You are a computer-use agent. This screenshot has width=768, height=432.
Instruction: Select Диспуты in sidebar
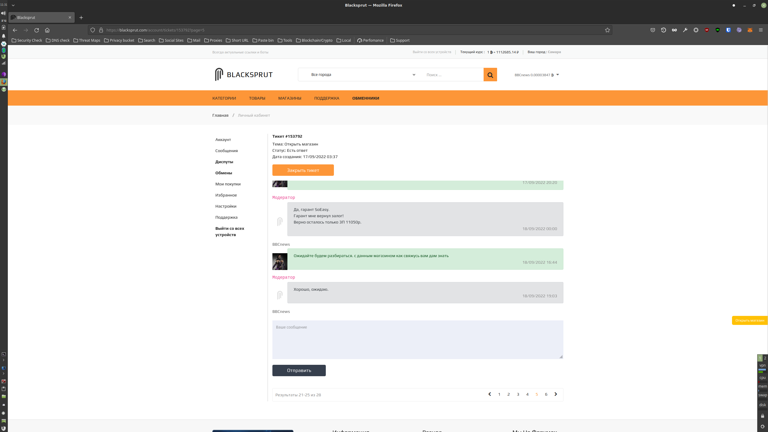pos(224,162)
